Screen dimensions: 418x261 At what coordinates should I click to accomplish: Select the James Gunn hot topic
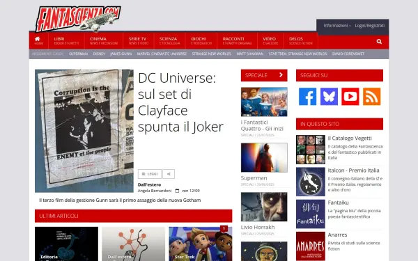[x=121, y=54]
